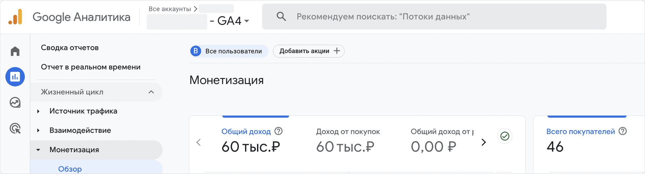Open the Home icon in sidebar
Image resolution: width=645 pixels, height=174 pixels.
(x=15, y=51)
